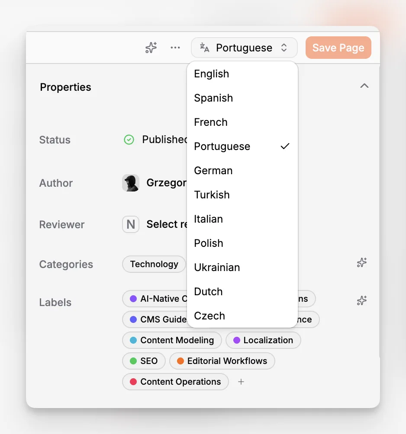
Task: Click AI sparkle icon in Labels row
Action: click(362, 300)
